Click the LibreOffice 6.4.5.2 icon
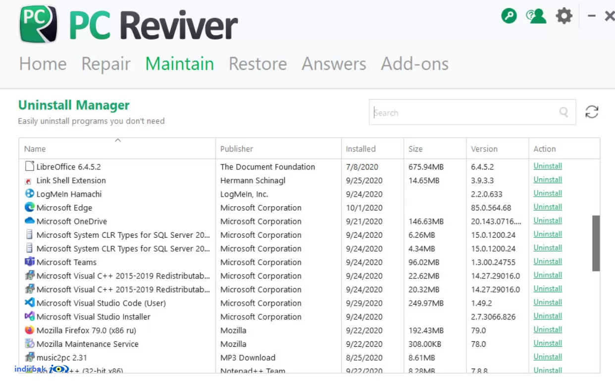This screenshot has width=615, height=383. [30, 166]
